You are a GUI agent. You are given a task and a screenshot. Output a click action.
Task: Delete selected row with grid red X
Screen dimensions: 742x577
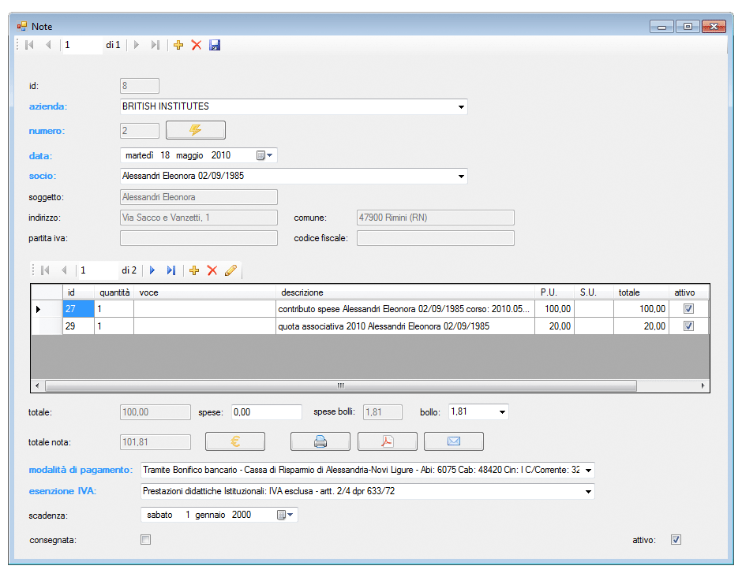pos(212,270)
